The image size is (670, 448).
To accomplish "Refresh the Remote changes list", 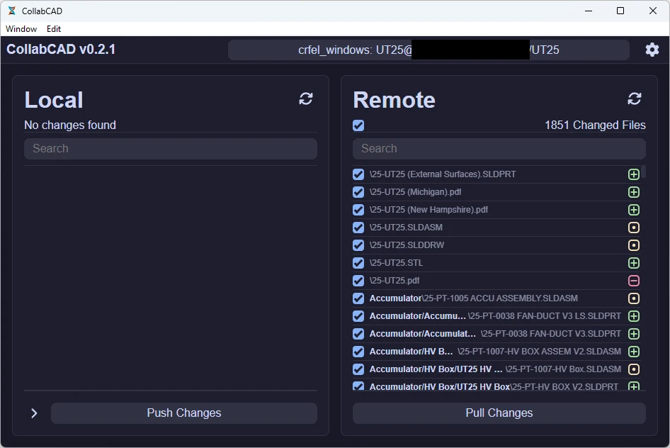I will [634, 99].
